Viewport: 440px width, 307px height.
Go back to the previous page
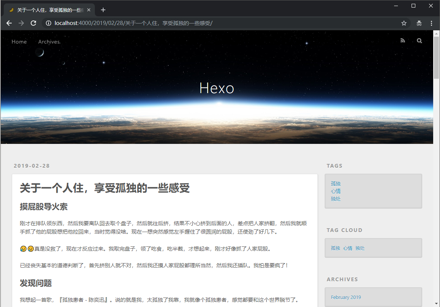[9, 23]
